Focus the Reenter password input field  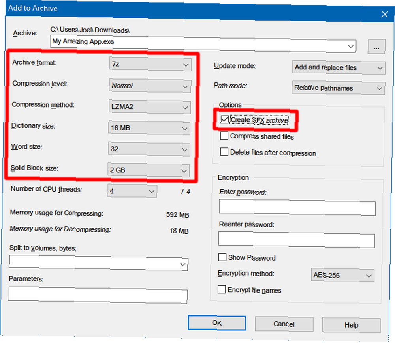coord(297,240)
